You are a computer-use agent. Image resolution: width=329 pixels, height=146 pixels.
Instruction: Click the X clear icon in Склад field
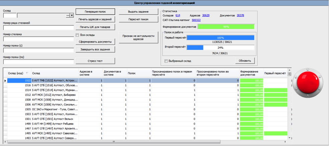(x=72, y=15)
